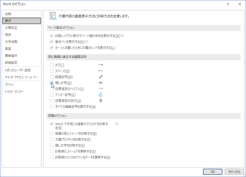Click the キャンセル button
The height and width of the screenshot is (177, 246).
click(234, 172)
